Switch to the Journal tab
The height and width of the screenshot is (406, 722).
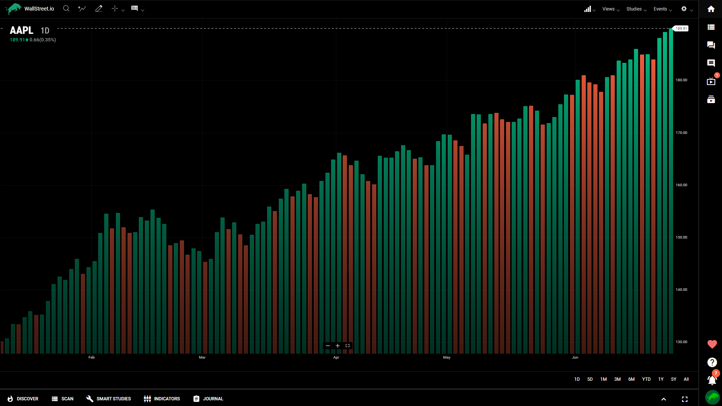click(x=208, y=399)
